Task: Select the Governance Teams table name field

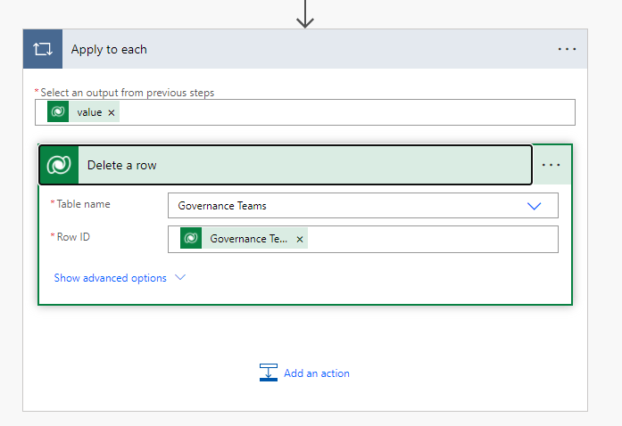Action: [339, 206]
